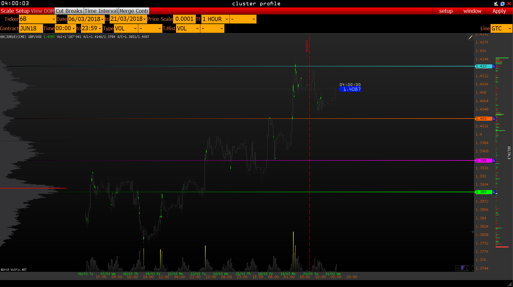Screen dimensions: 513x287
Task: Open the Scale menu
Action: (7, 11)
